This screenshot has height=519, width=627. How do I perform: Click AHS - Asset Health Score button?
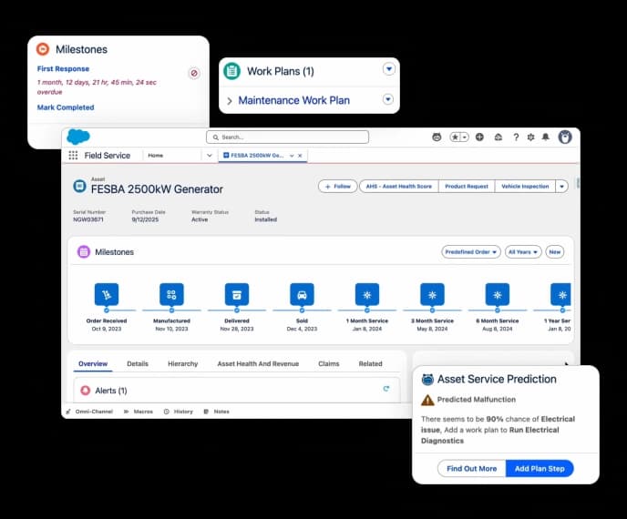point(399,186)
